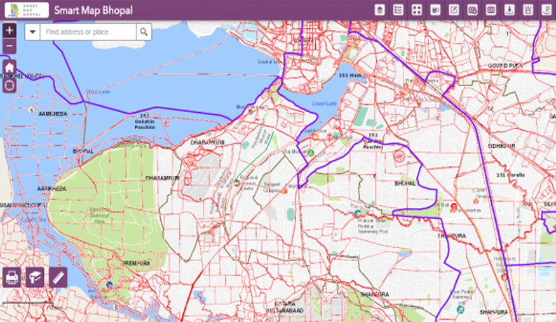
Task: Click the header icon with letter W
Action: [x=527, y=10]
